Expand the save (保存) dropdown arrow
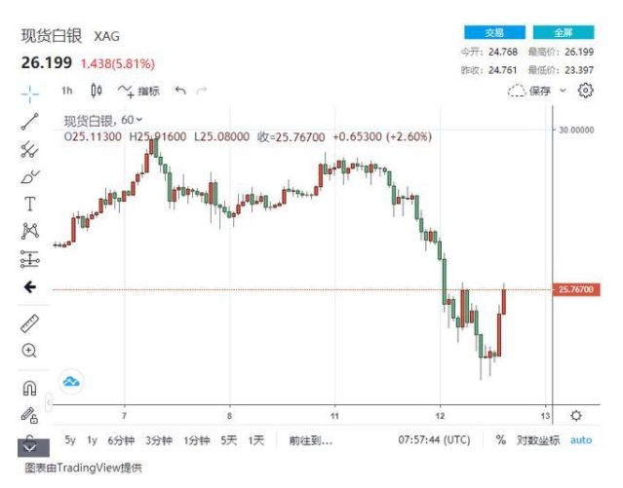 563,91
